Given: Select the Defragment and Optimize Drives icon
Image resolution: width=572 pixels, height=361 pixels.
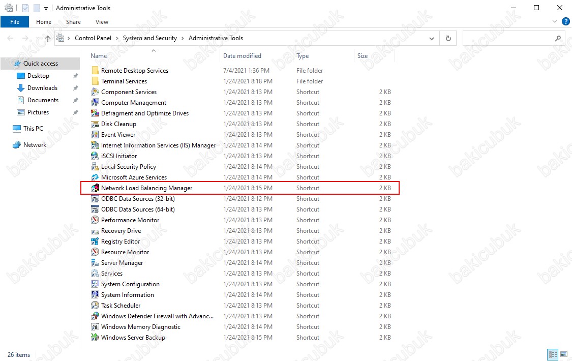Looking at the screenshot, I should (95, 113).
